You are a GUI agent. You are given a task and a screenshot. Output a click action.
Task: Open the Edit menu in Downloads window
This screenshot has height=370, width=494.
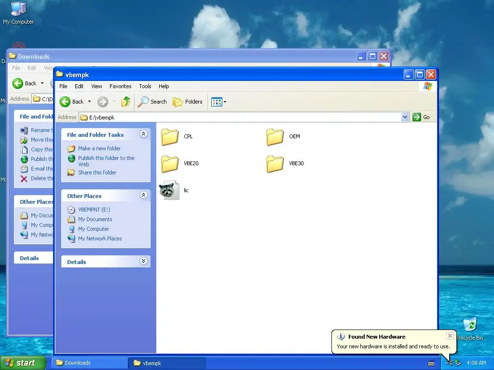click(32, 68)
